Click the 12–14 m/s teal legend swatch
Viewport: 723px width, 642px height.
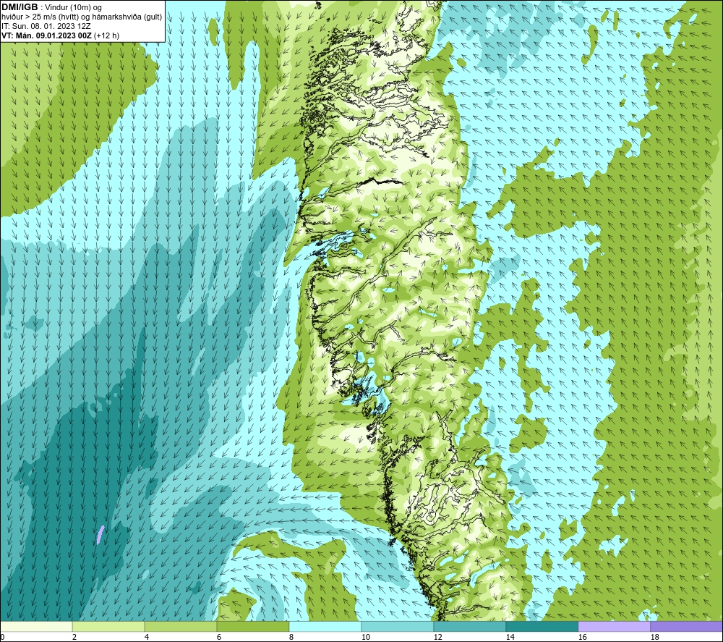tap(469, 626)
